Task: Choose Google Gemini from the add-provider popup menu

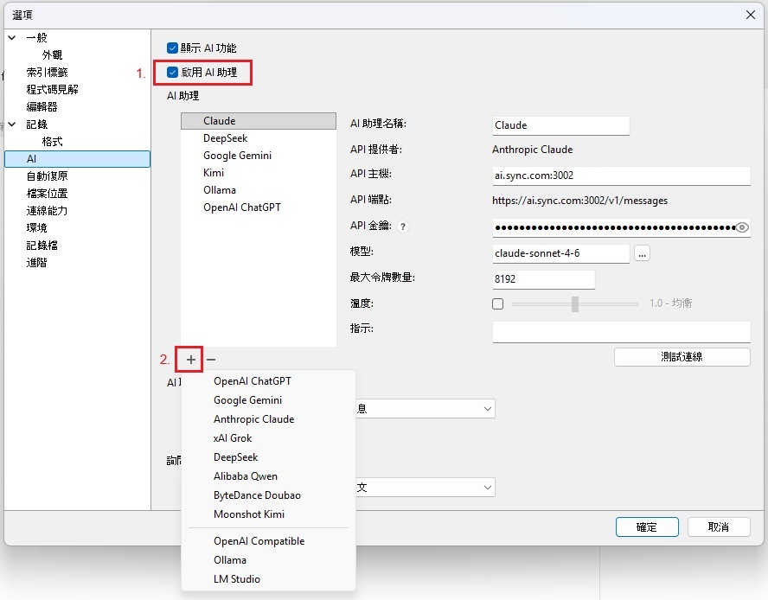Action: (248, 400)
